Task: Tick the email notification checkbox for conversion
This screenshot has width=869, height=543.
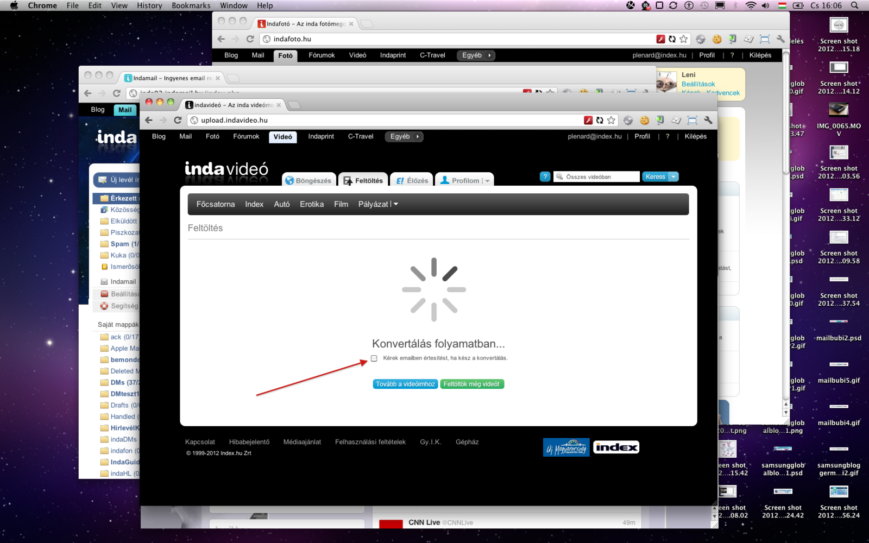Action: coord(374,358)
